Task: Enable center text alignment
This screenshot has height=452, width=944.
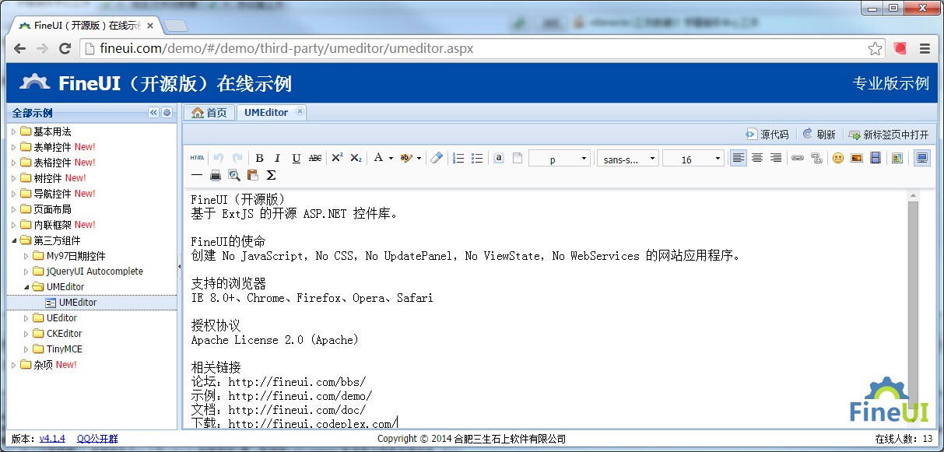Action: click(756, 158)
